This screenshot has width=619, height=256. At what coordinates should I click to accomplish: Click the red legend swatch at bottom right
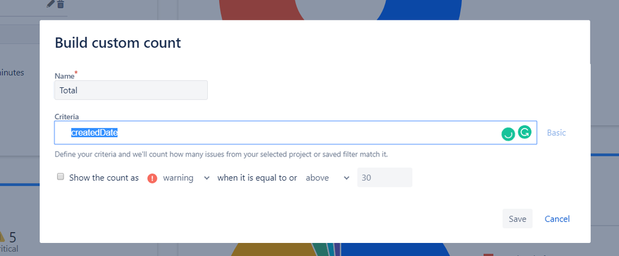[488, 254]
